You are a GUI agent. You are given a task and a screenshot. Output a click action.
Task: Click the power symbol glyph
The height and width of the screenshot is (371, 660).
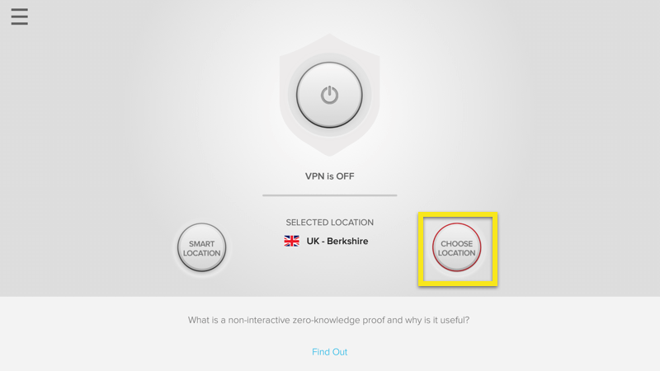pos(329,95)
